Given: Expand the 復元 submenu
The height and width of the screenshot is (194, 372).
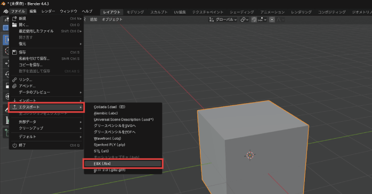Looking at the screenshot, I should (46, 44).
